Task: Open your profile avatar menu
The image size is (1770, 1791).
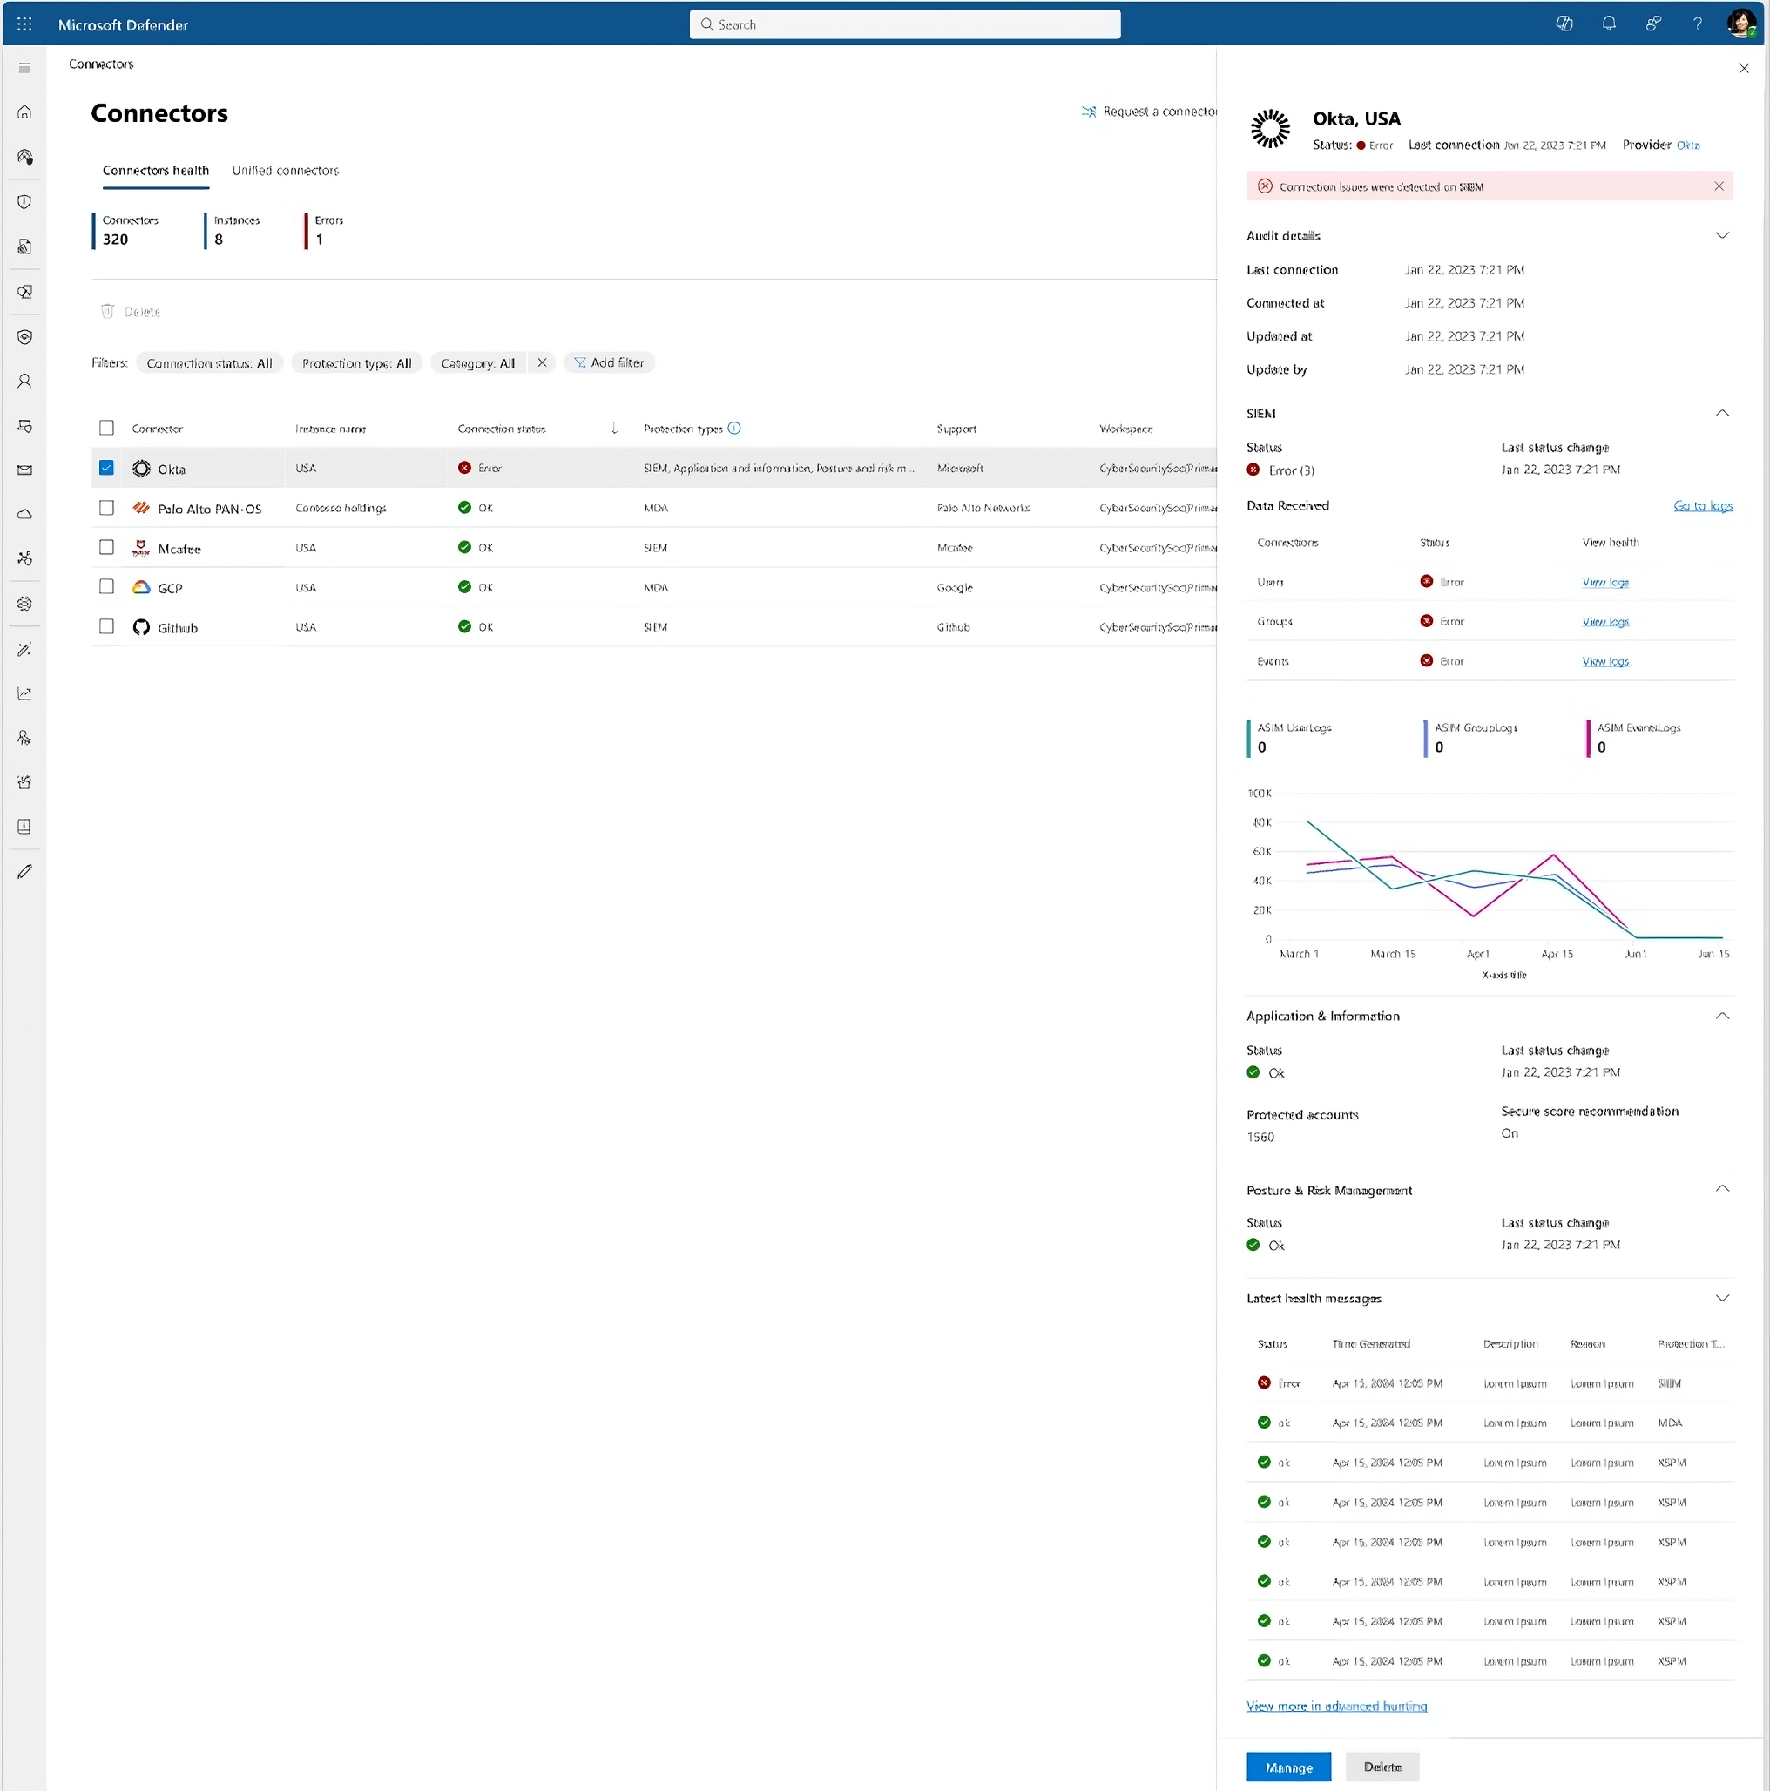Action: [1741, 24]
